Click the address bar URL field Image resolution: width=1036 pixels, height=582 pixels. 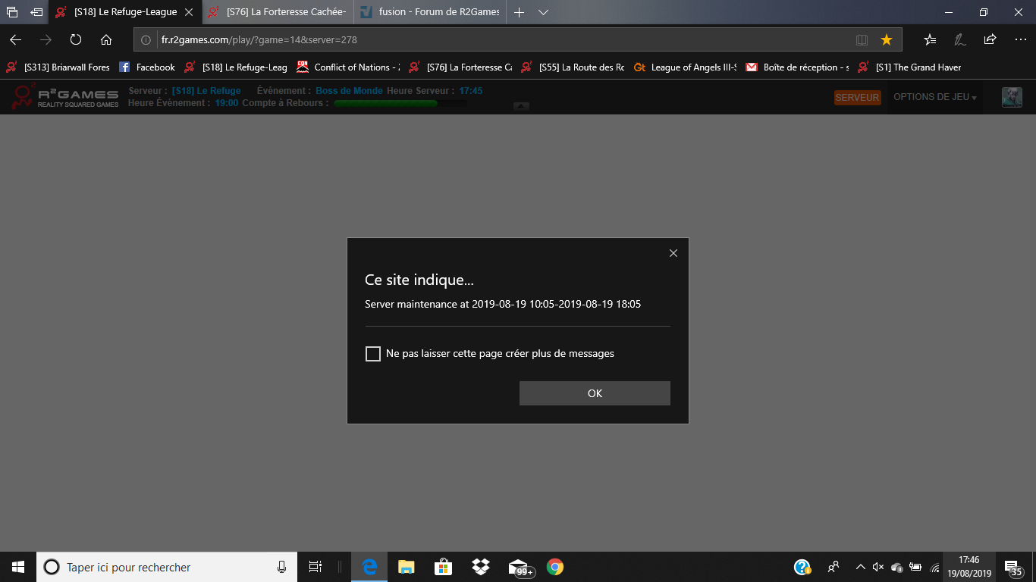(x=493, y=39)
